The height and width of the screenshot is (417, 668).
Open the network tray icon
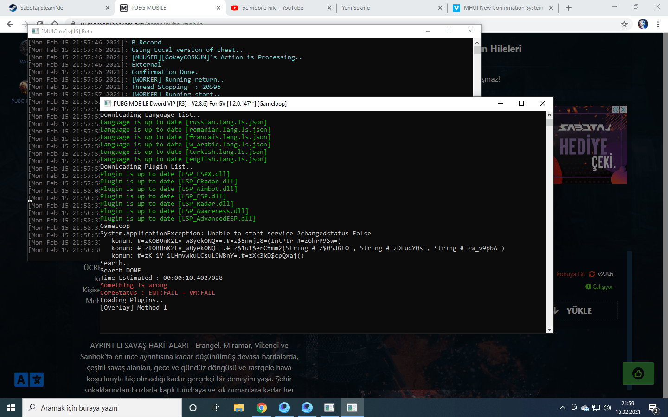pos(596,408)
